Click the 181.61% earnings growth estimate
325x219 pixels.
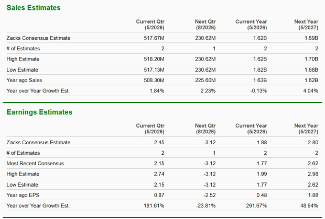(x=154, y=205)
